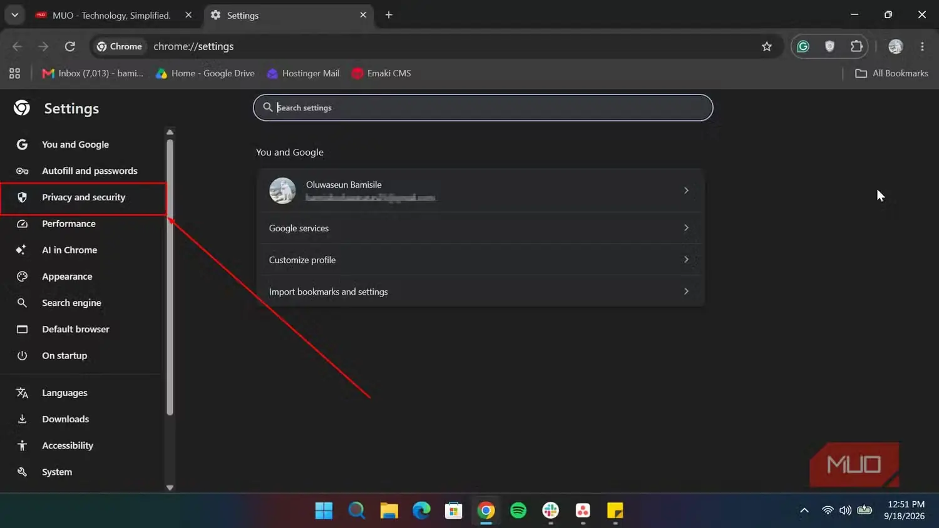
Task: Open the Home - Google Drive bookmark
Action: pos(205,73)
